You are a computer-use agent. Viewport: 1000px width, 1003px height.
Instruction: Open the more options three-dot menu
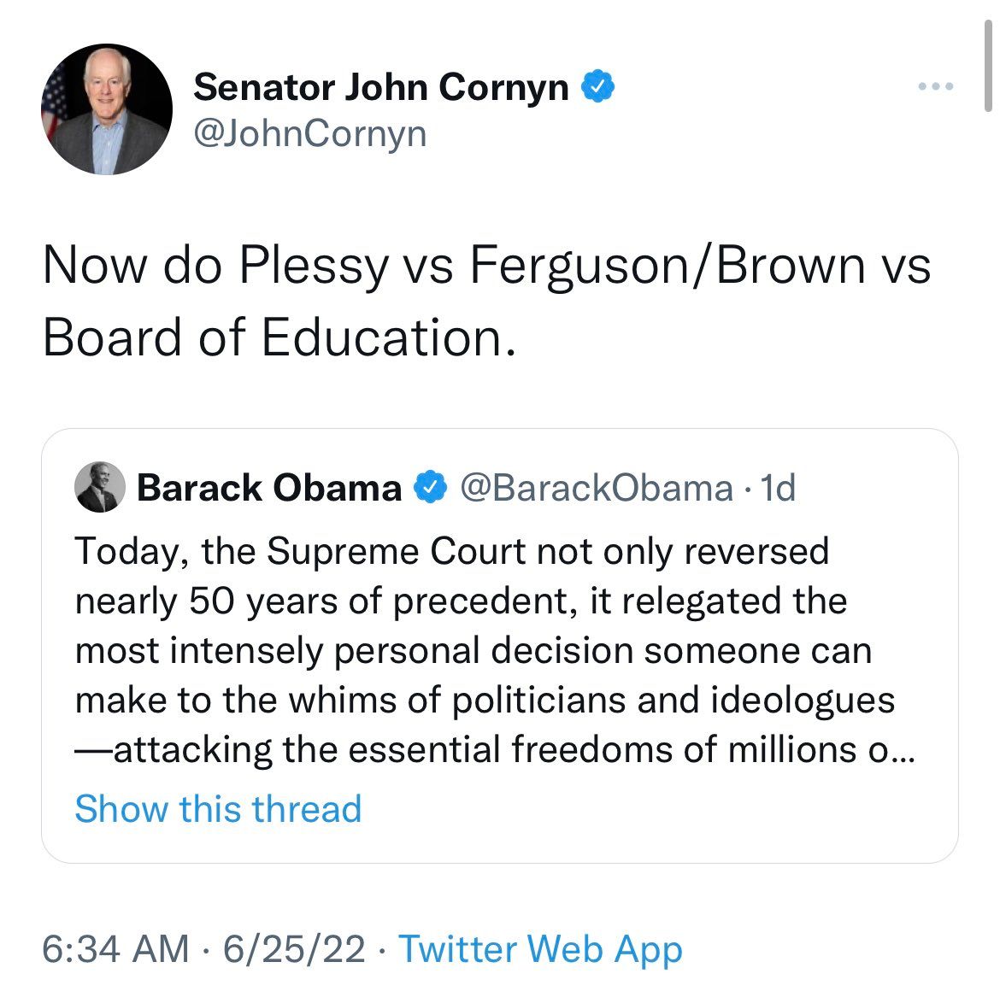pos(935,85)
